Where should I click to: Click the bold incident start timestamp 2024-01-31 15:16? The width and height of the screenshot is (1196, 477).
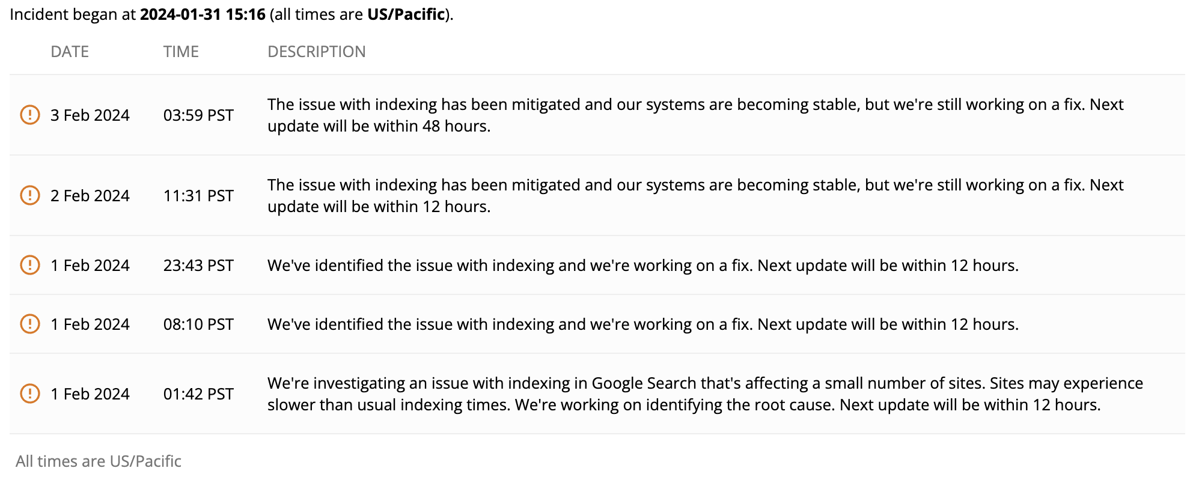point(203,14)
